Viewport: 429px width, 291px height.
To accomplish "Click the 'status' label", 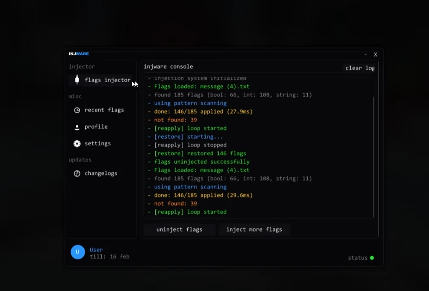I will point(357,258).
